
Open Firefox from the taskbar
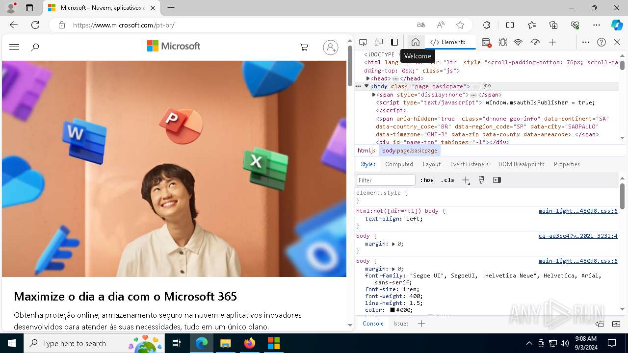[250, 343]
